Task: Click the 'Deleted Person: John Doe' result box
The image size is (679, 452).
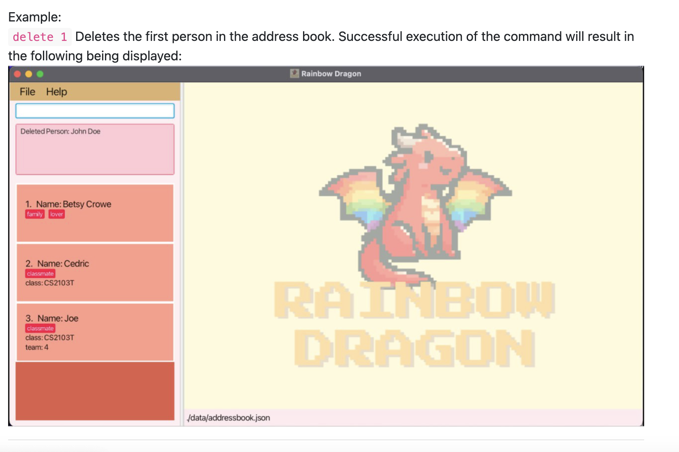Action: (x=95, y=149)
